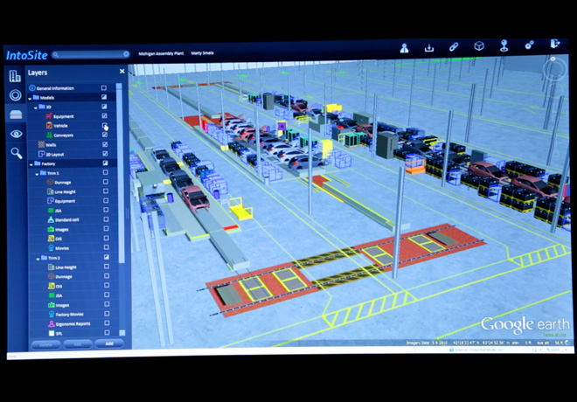Image resolution: width=577 pixels, height=402 pixels.
Task: Select the JSA row under Trim 1
Action: click(73, 211)
